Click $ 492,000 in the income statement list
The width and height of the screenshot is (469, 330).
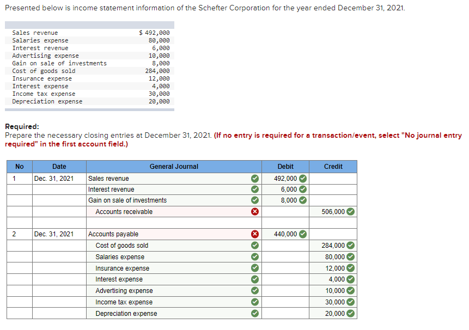pyautogui.click(x=154, y=33)
